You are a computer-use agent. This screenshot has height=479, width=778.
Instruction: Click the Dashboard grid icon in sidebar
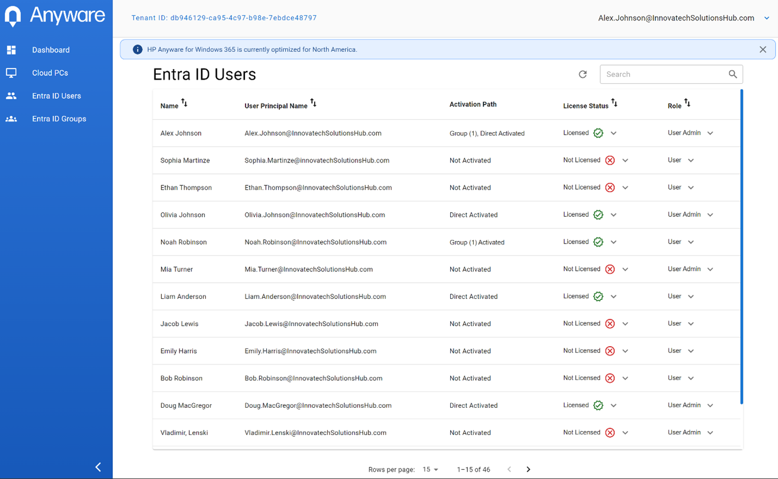[x=11, y=50]
